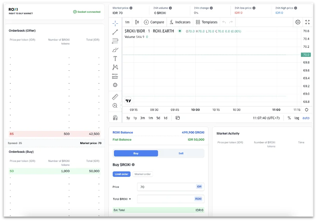Click the Price input field
This screenshot has width=317, height=221.
166,187
